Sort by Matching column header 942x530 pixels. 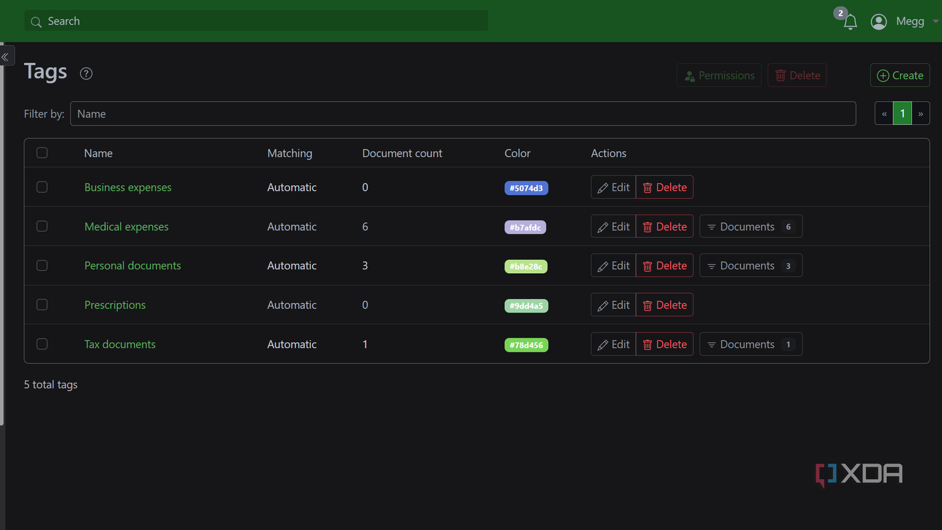click(x=290, y=153)
